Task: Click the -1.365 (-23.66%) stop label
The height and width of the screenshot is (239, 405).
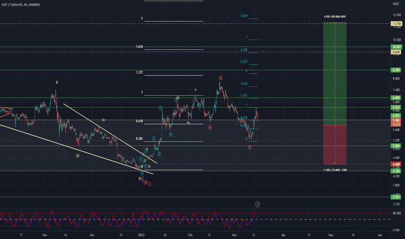Action: pos(335,170)
